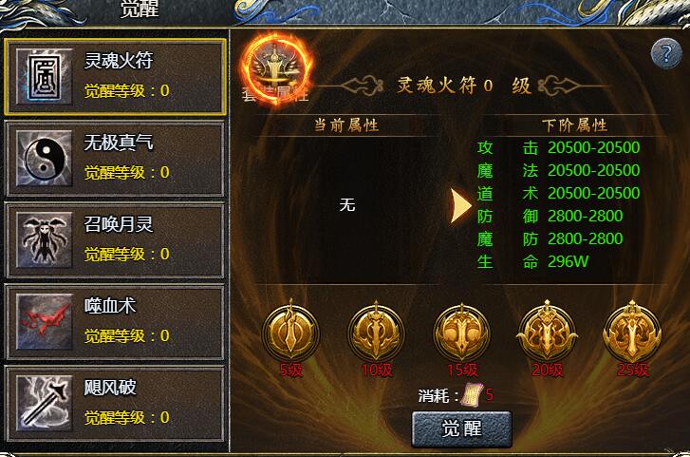This screenshot has width=690, height=457.
Task: Click the 觉醒 awaken button
Action: pyautogui.click(x=461, y=428)
